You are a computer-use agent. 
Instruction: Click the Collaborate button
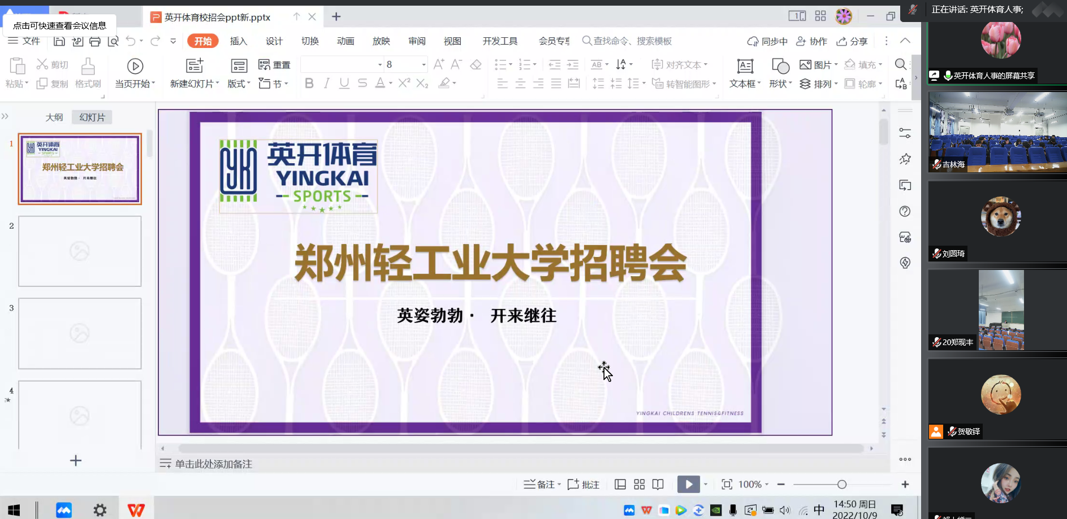[811, 41]
